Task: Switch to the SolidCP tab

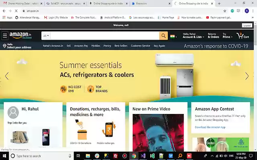Action: [x=65, y=4]
